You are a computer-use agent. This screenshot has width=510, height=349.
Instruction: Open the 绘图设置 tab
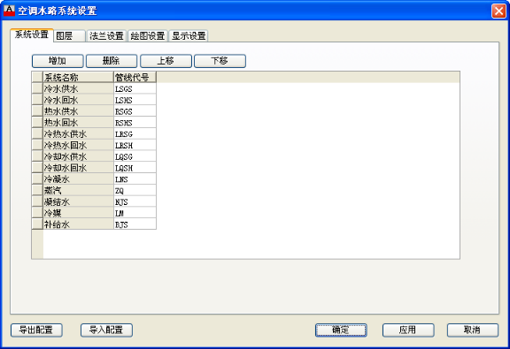148,35
